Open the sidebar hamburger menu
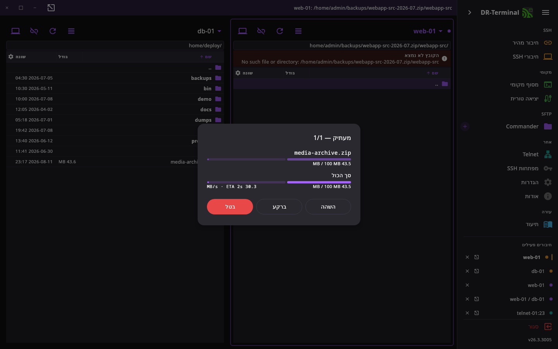Screen dimensions: 558x349 [x=546, y=12]
